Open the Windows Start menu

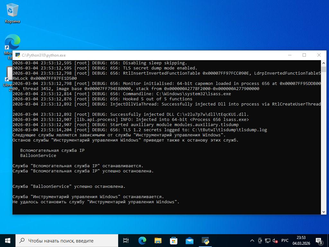pyautogui.click(x=8, y=241)
